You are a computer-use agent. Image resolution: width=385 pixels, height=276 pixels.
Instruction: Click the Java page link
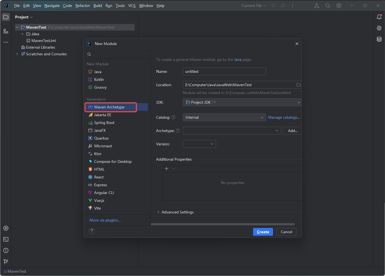tap(238, 59)
